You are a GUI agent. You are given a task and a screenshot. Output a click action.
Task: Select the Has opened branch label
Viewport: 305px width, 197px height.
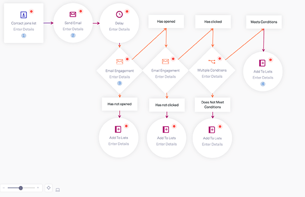(166, 21)
